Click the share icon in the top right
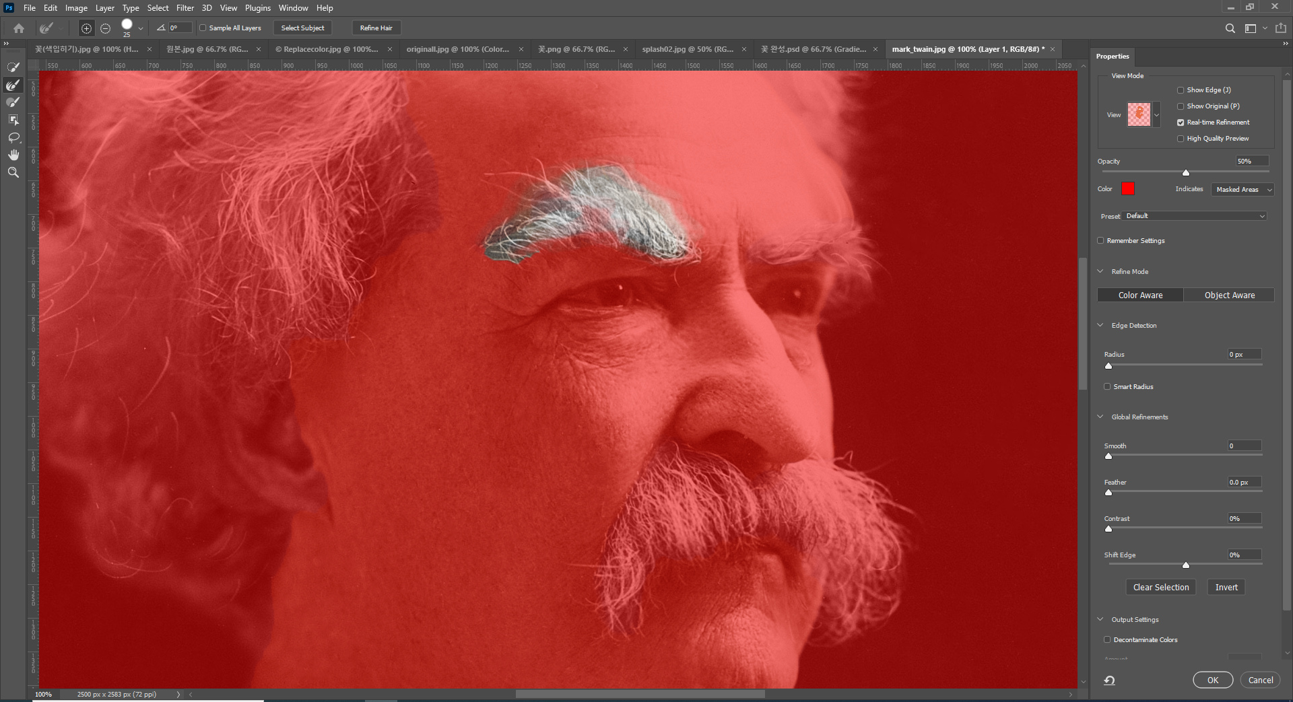The width and height of the screenshot is (1293, 702). pyautogui.click(x=1281, y=28)
